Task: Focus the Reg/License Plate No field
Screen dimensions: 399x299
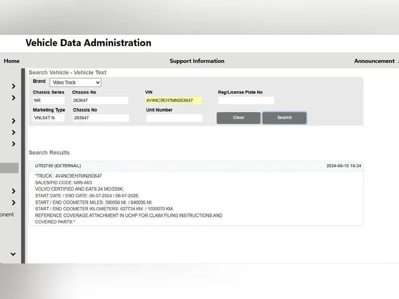Action: pos(246,100)
